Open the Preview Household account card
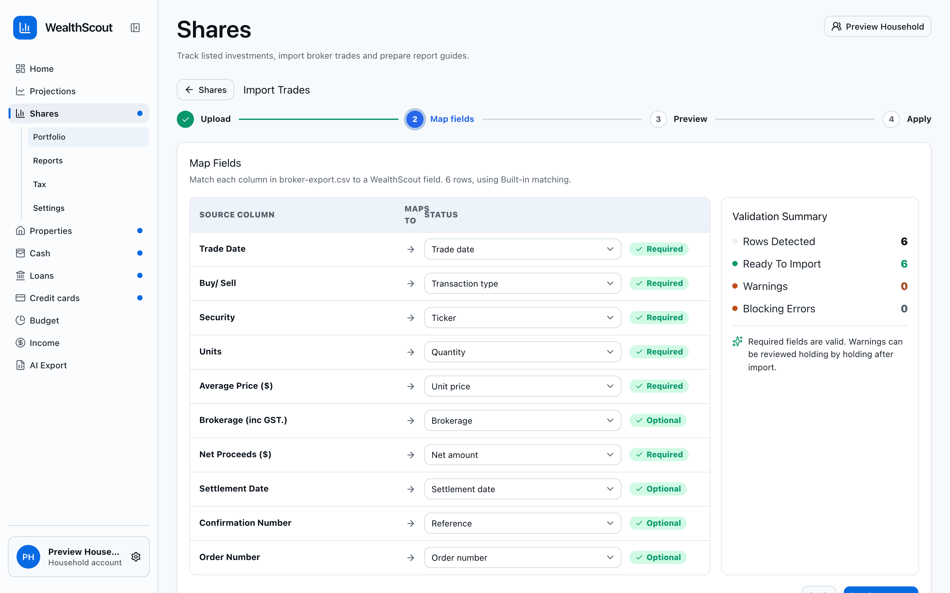 79,556
